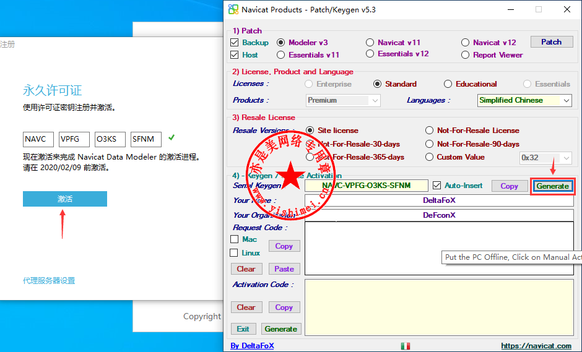Screen dimensions: 582x352
Task: Select the Site license radio option
Action: 310,131
